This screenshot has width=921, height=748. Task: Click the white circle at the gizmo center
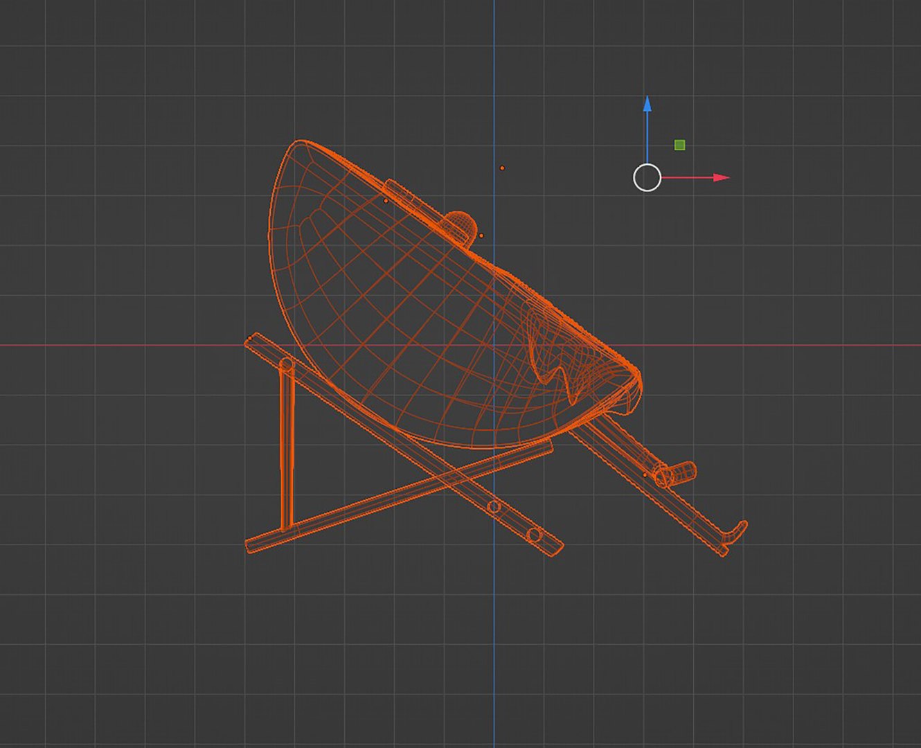click(x=647, y=178)
